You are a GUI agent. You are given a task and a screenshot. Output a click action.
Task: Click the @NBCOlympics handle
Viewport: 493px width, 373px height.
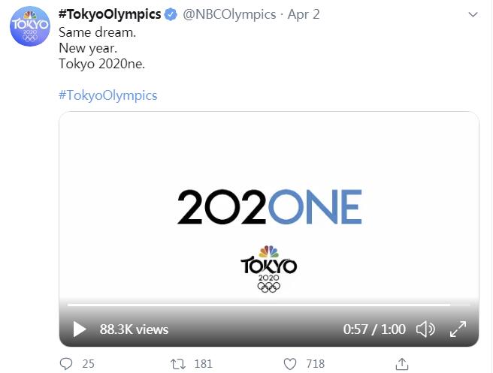click(x=227, y=15)
